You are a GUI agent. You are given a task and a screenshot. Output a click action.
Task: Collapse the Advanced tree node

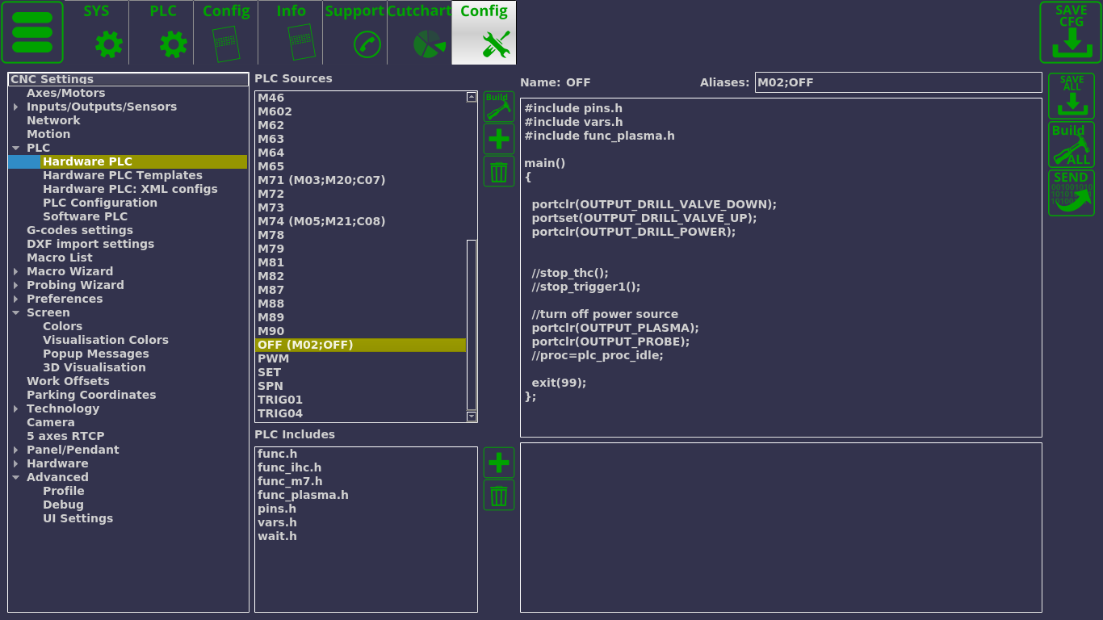point(15,478)
